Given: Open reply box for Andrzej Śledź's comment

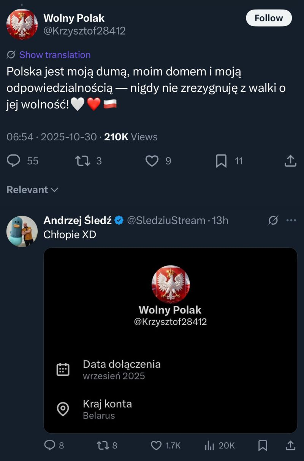Looking at the screenshot, I should 50,445.
